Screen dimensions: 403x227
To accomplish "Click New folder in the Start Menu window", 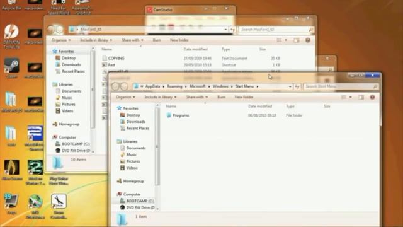I will click(x=244, y=97).
